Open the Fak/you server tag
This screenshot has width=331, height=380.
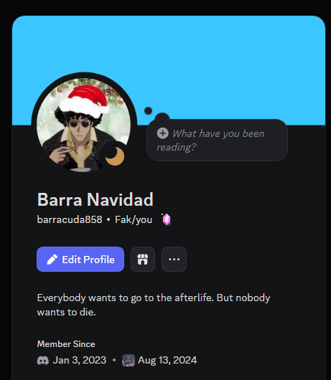134,219
